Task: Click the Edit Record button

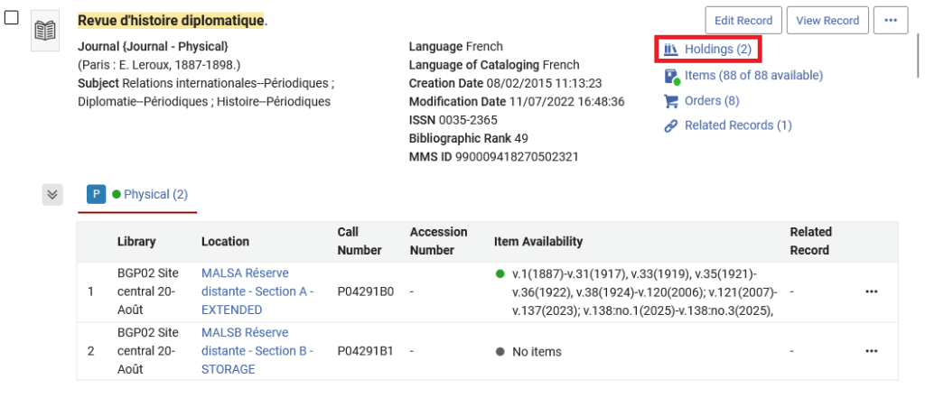Action: tap(743, 20)
